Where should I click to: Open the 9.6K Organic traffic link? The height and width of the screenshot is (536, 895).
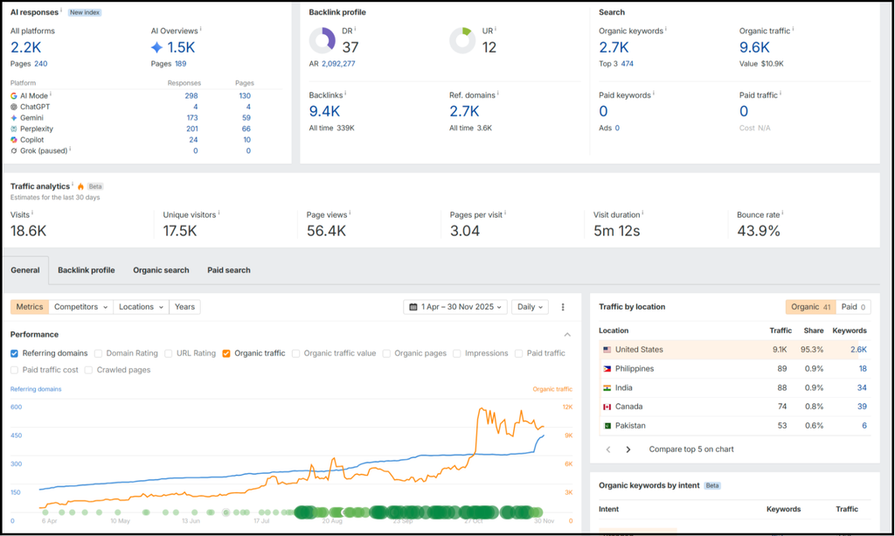click(754, 47)
